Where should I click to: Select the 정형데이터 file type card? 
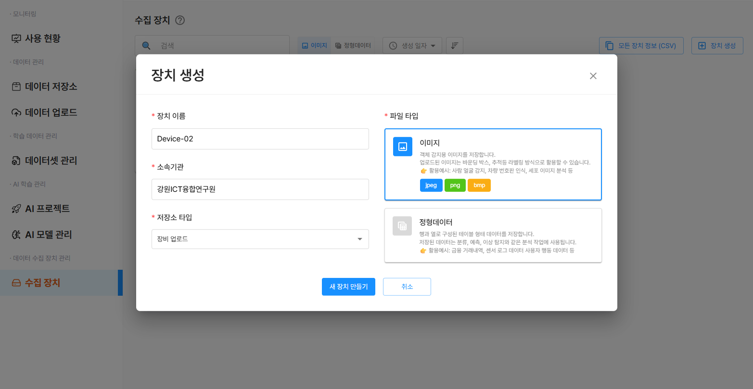(x=493, y=236)
